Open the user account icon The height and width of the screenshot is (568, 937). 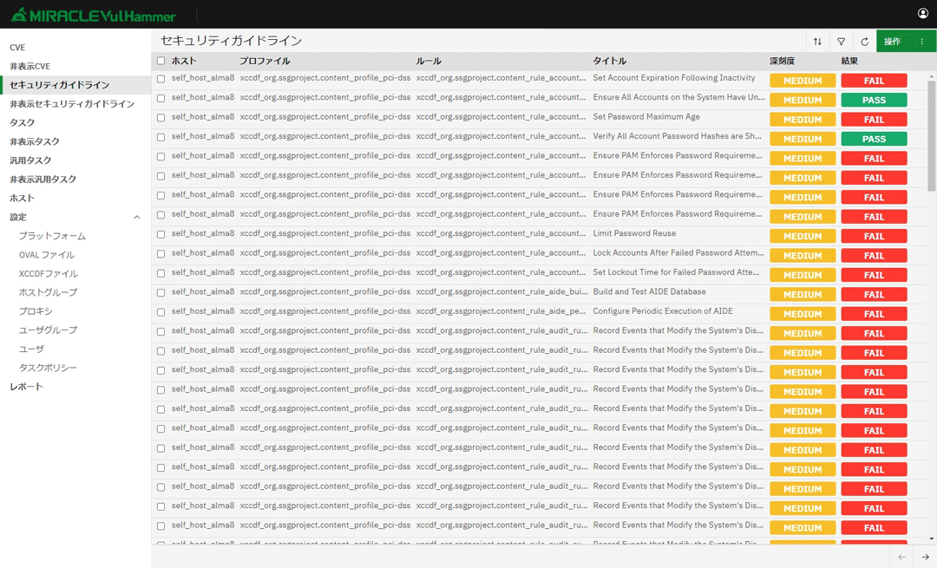923,14
